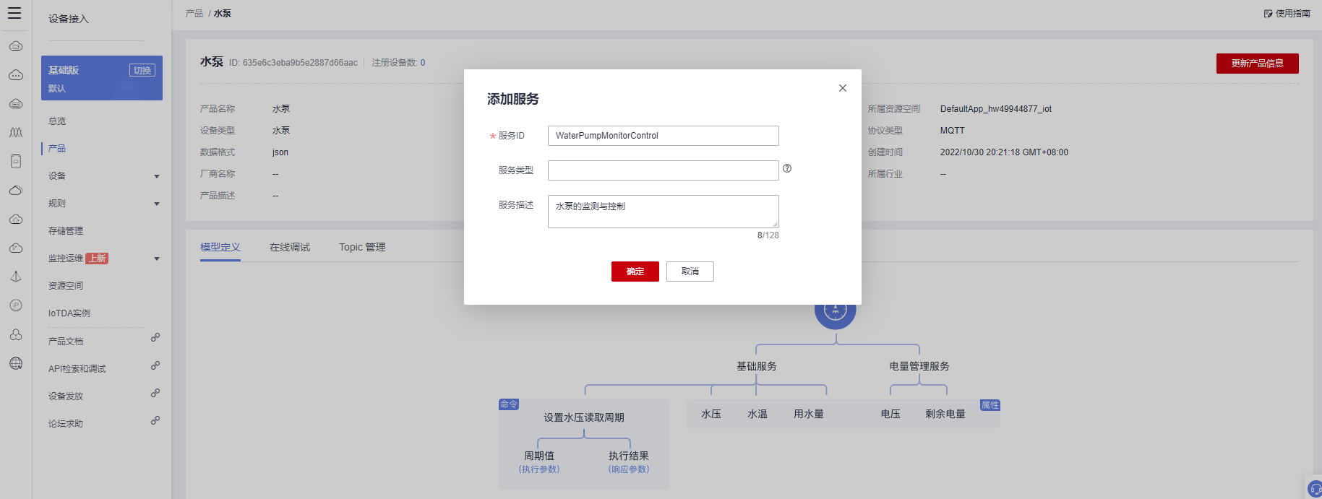Expand the 规则 sidebar menu arrow
The height and width of the screenshot is (499, 1322).
pyautogui.click(x=157, y=204)
